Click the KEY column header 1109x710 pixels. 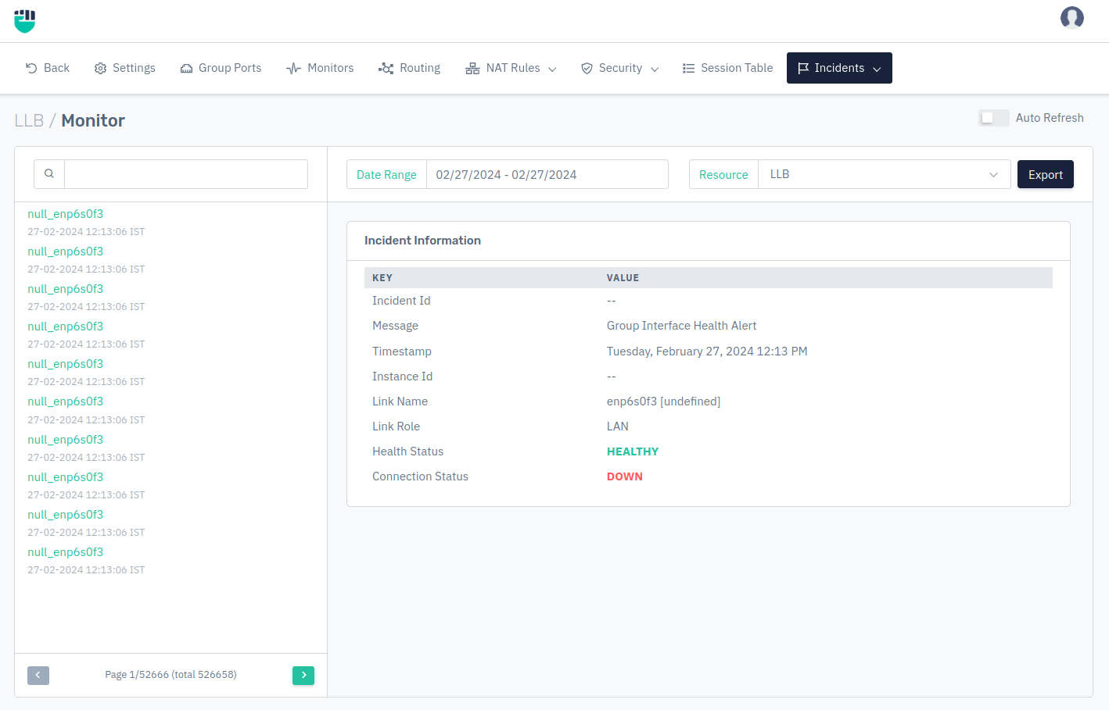(382, 278)
